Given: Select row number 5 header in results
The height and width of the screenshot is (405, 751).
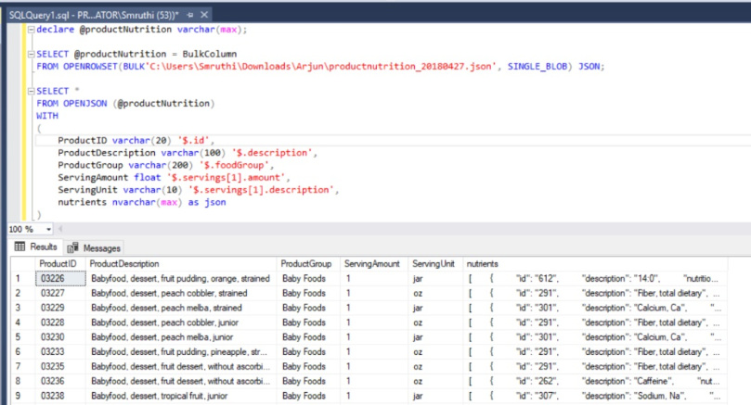Looking at the screenshot, I should click(17, 337).
